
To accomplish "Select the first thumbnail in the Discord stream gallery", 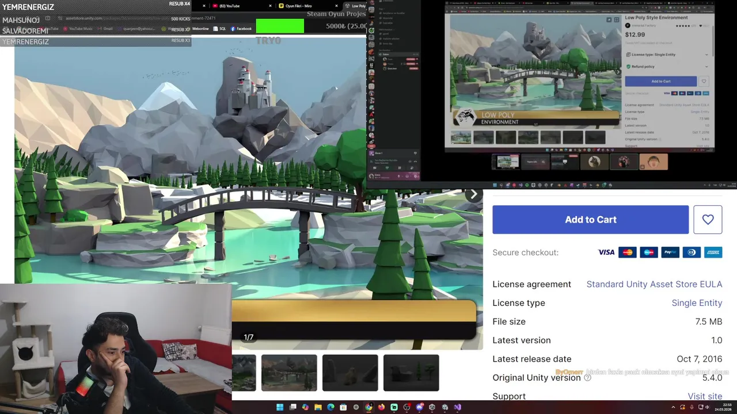I will click(461, 137).
